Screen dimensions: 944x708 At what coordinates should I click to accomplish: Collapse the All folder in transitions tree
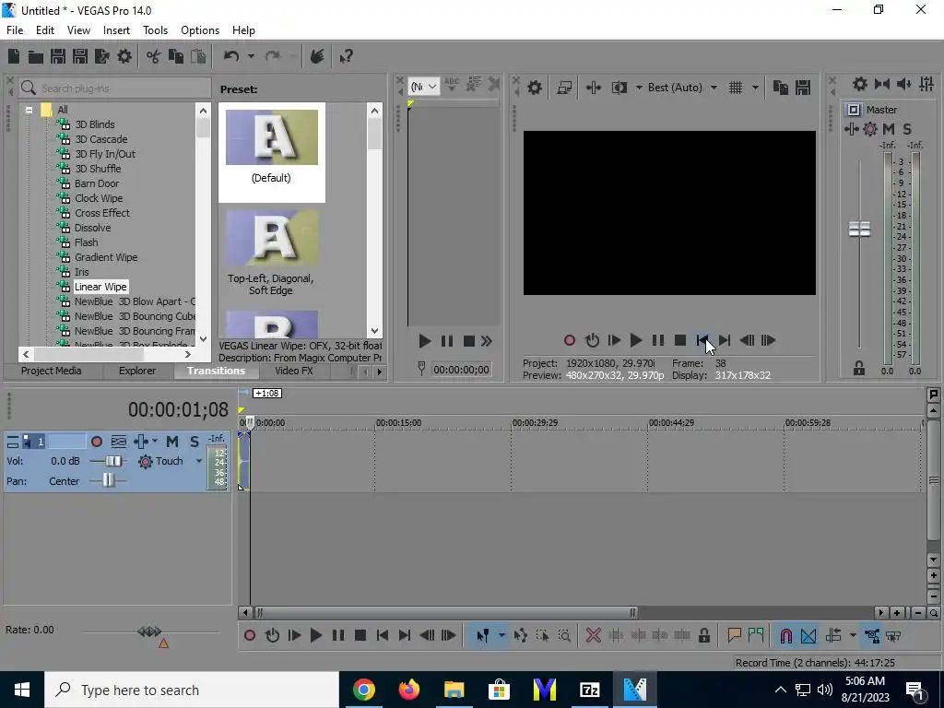[x=29, y=110]
